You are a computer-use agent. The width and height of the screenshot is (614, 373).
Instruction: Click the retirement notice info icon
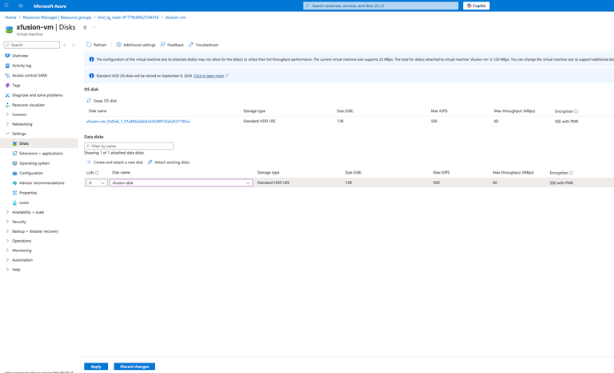91,76
